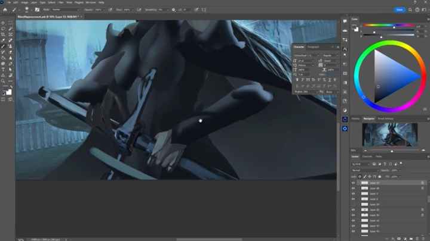430x241 pixels.
Task: Select the Clone Stamp tool
Action: point(10,46)
